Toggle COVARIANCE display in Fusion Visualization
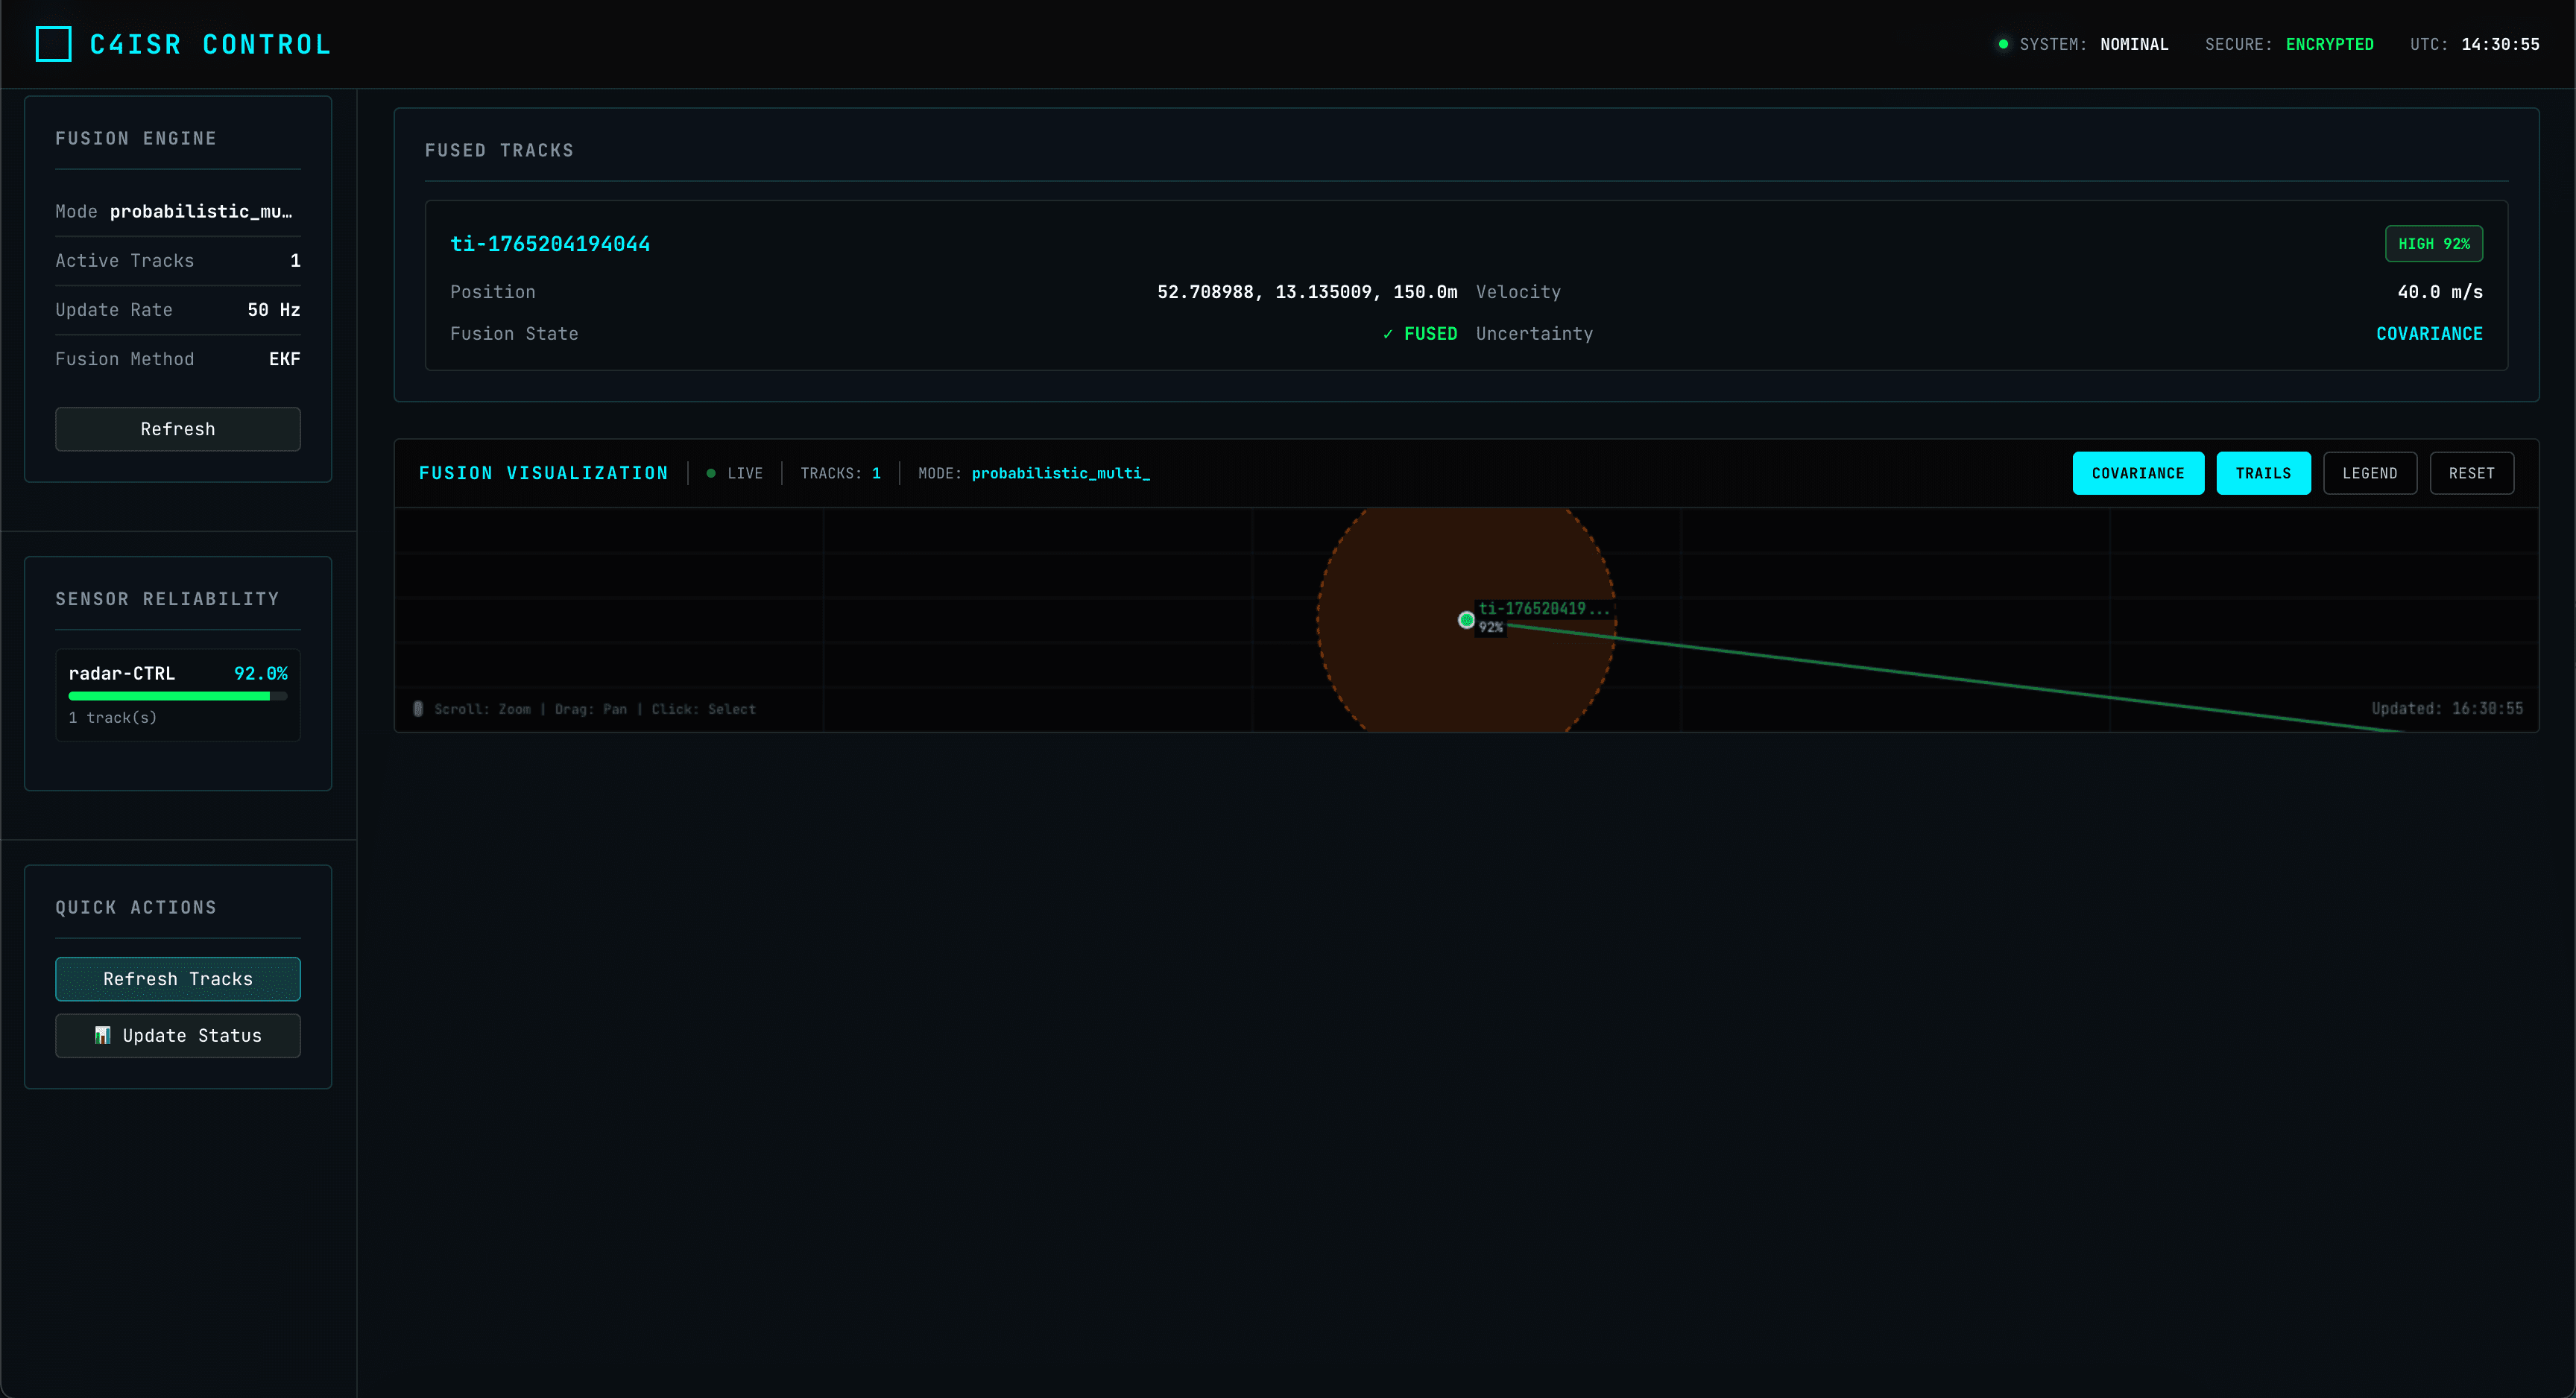Screen dimensions: 2576x1398 click(x=2138, y=473)
